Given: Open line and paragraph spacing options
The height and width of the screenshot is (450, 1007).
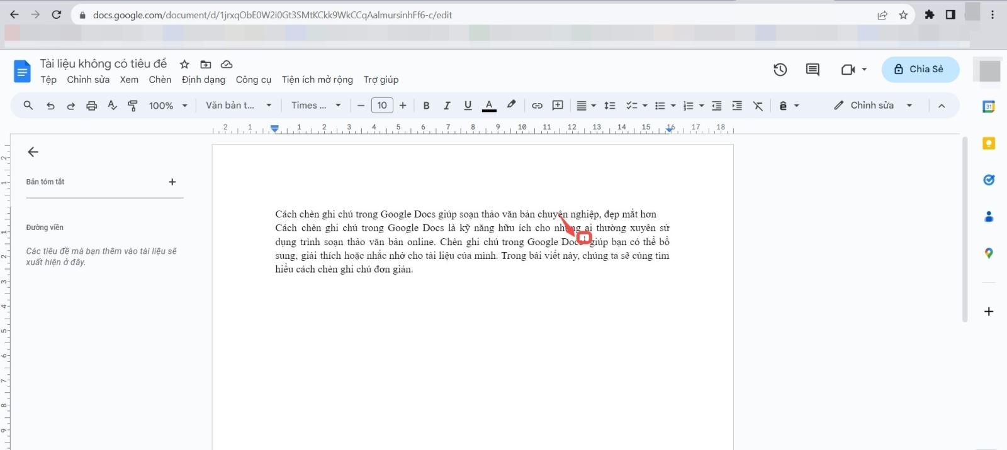Looking at the screenshot, I should (609, 106).
